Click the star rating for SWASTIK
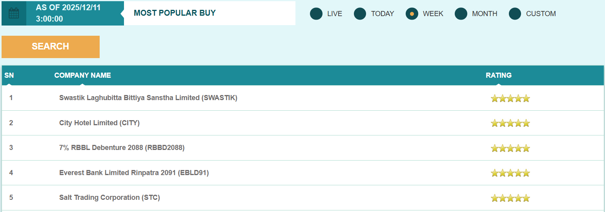Viewport: 605px width, 212px height. (x=510, y=99)
